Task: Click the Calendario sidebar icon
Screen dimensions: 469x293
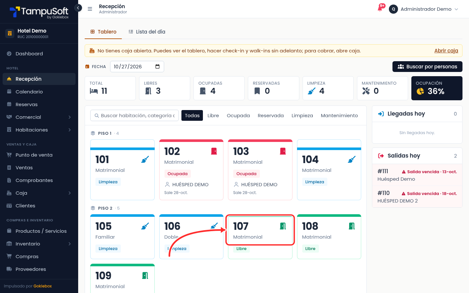Action: tap(9, 92)
